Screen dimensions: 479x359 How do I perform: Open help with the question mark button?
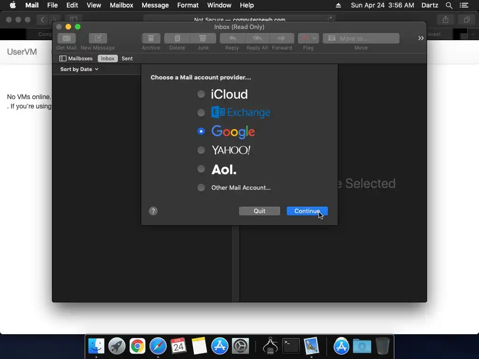point(153,211)
